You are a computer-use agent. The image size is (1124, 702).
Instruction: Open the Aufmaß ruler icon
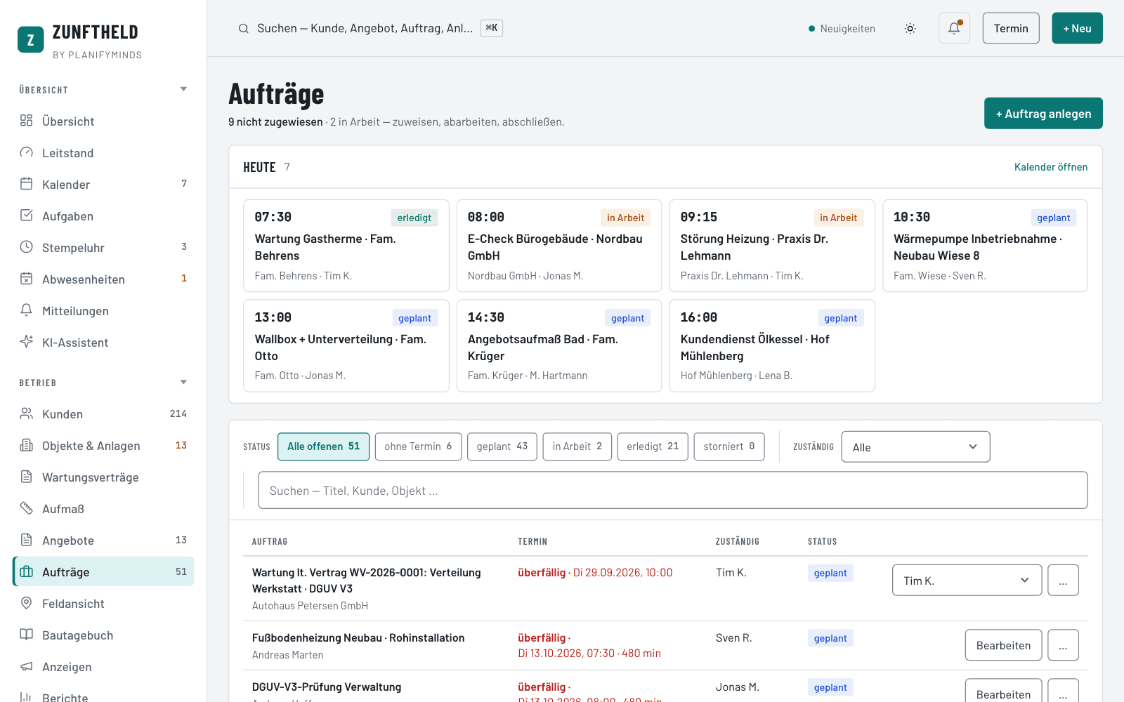[x=27, y=508]
